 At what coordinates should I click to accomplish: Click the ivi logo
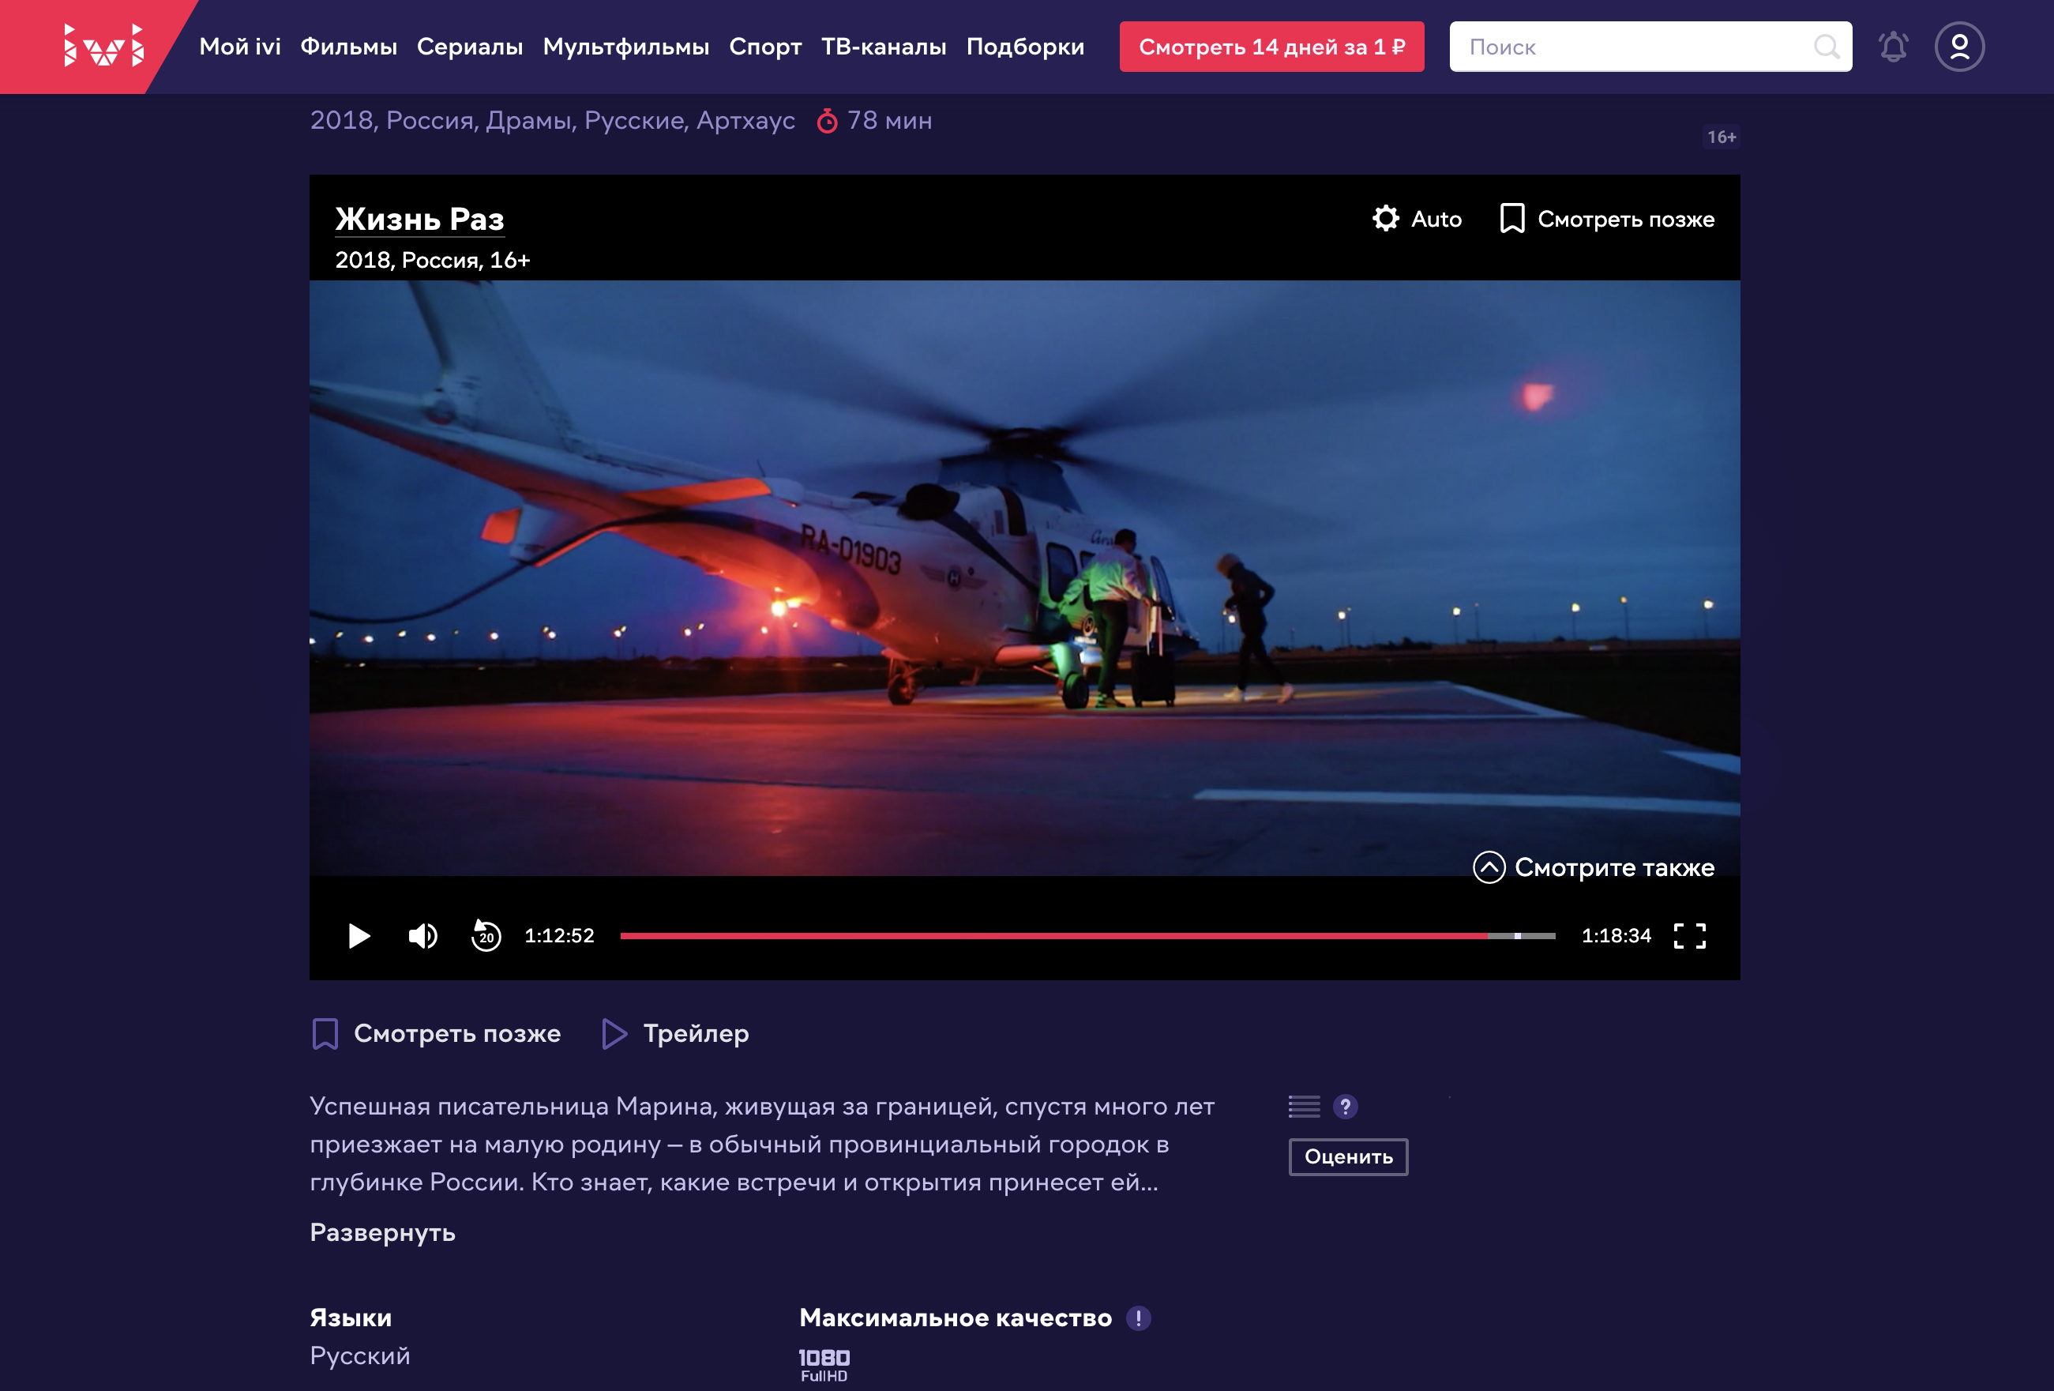click(103, 46)
